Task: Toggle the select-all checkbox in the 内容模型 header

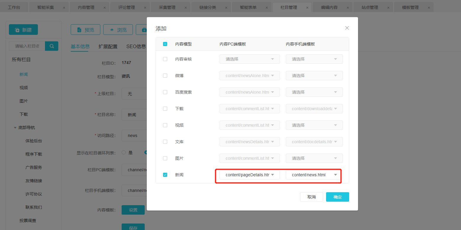Action: 165,44
